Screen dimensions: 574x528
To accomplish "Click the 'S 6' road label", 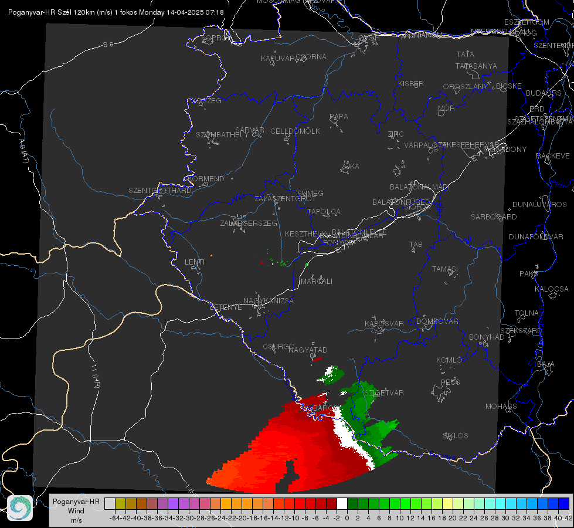I will click(x=108, y=45).
